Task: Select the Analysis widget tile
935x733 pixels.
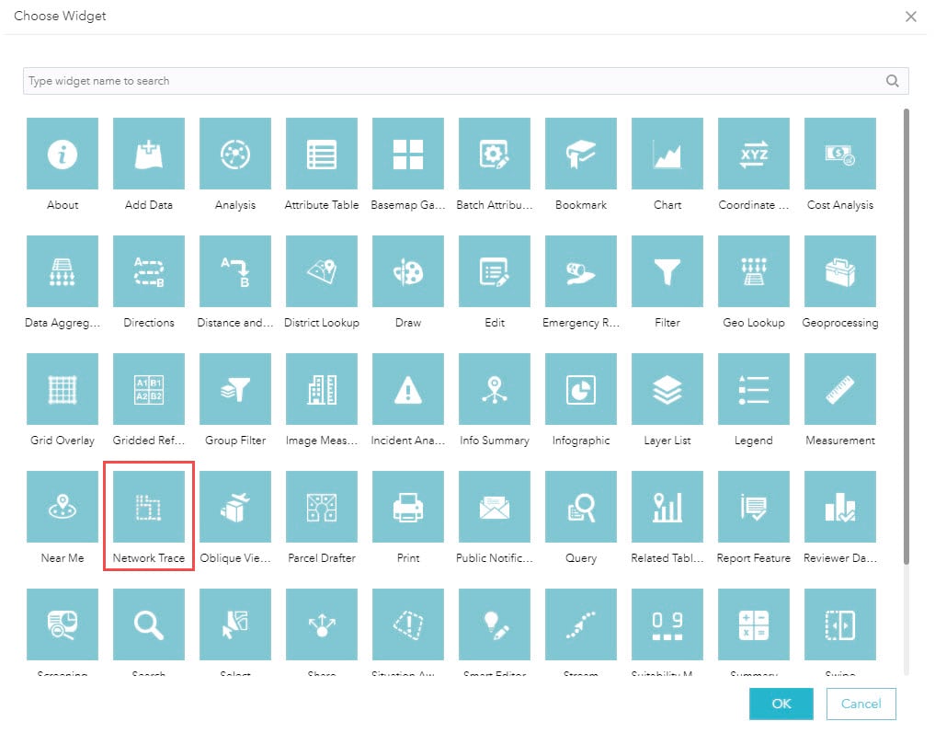Action: (235, 154)
